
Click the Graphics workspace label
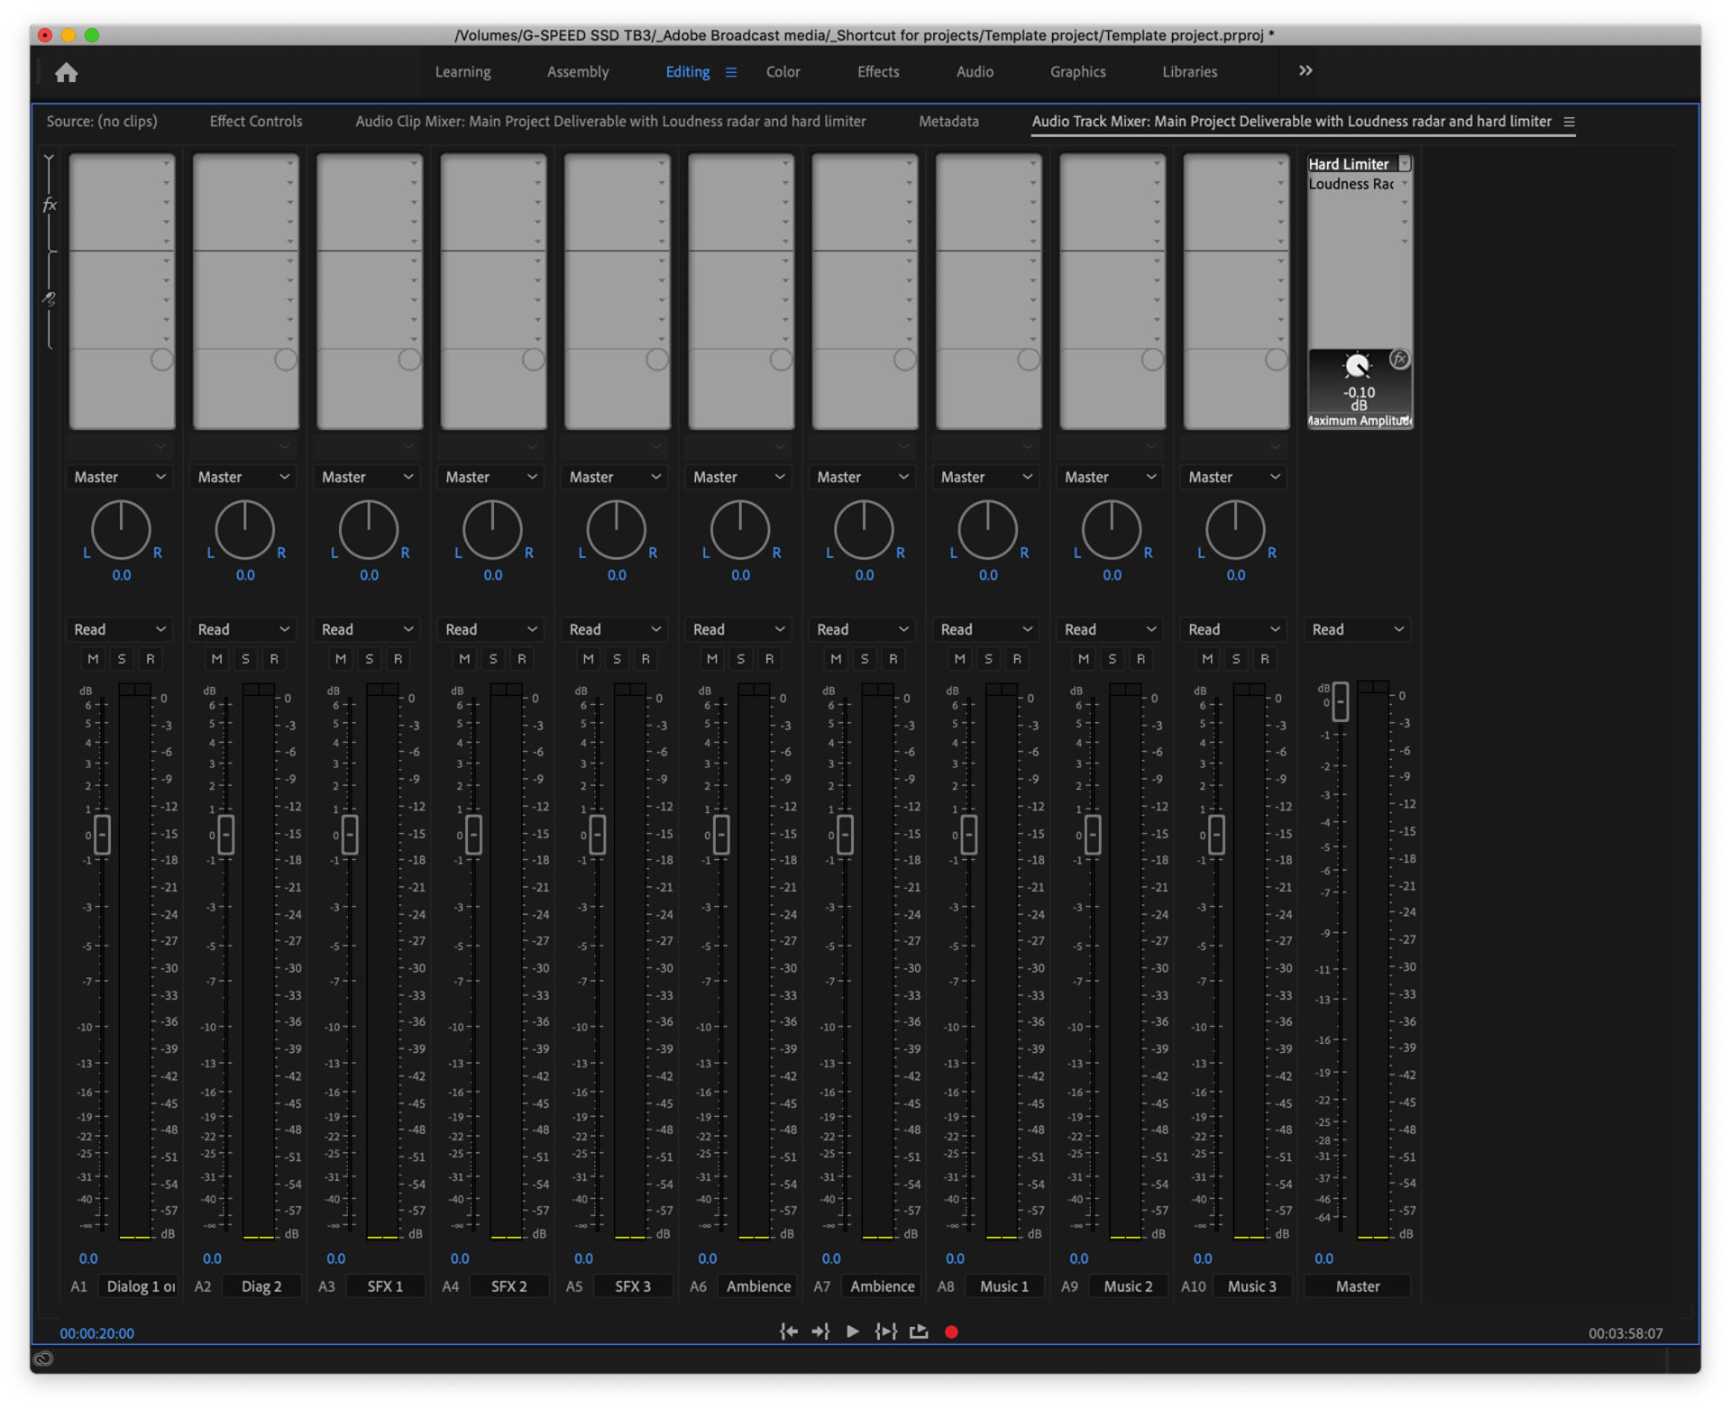pos(1077,71)
